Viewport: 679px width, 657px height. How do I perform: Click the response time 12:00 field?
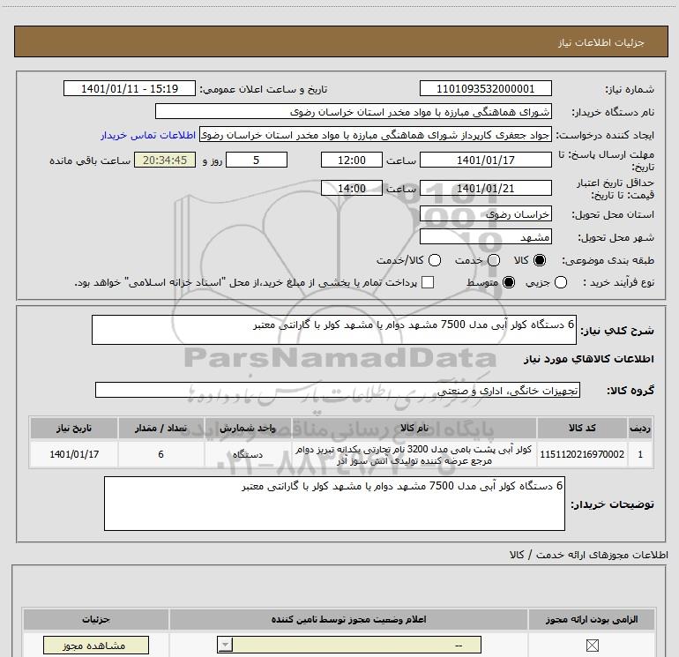[x=352, y=160]
